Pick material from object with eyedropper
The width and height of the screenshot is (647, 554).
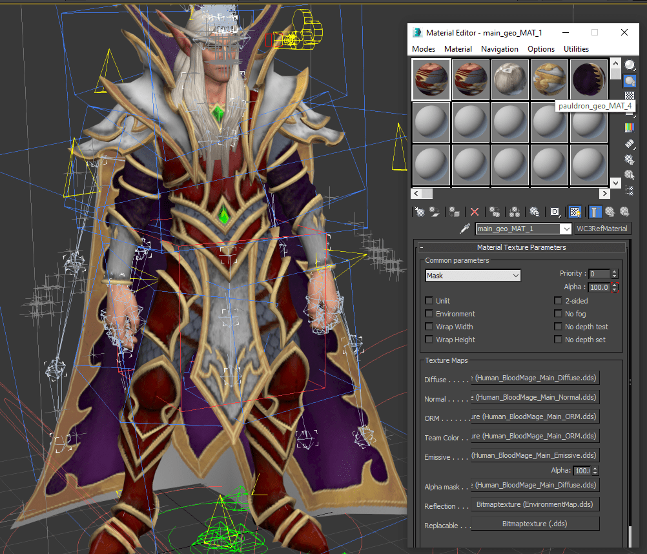(x=465, y=229)
